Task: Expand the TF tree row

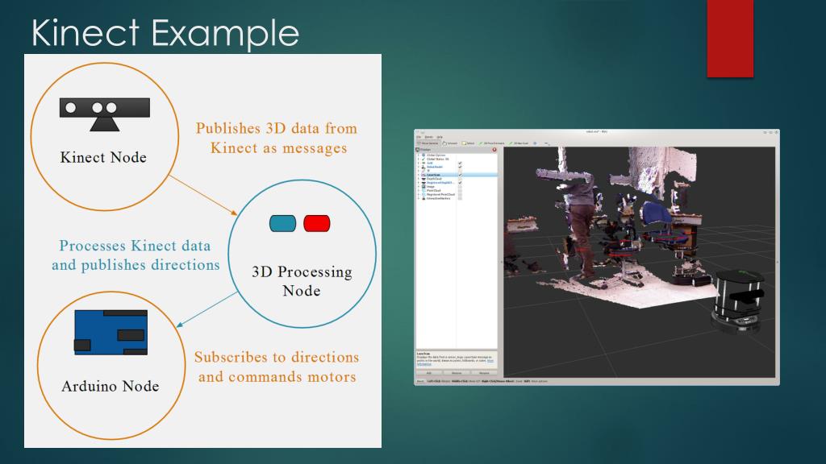Action: click(419, 171)
